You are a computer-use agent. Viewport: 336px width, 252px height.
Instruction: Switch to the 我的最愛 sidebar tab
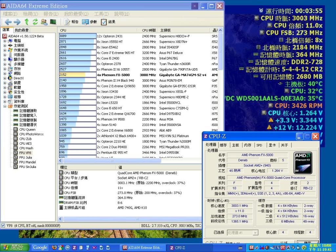click(x=22, y=30)
